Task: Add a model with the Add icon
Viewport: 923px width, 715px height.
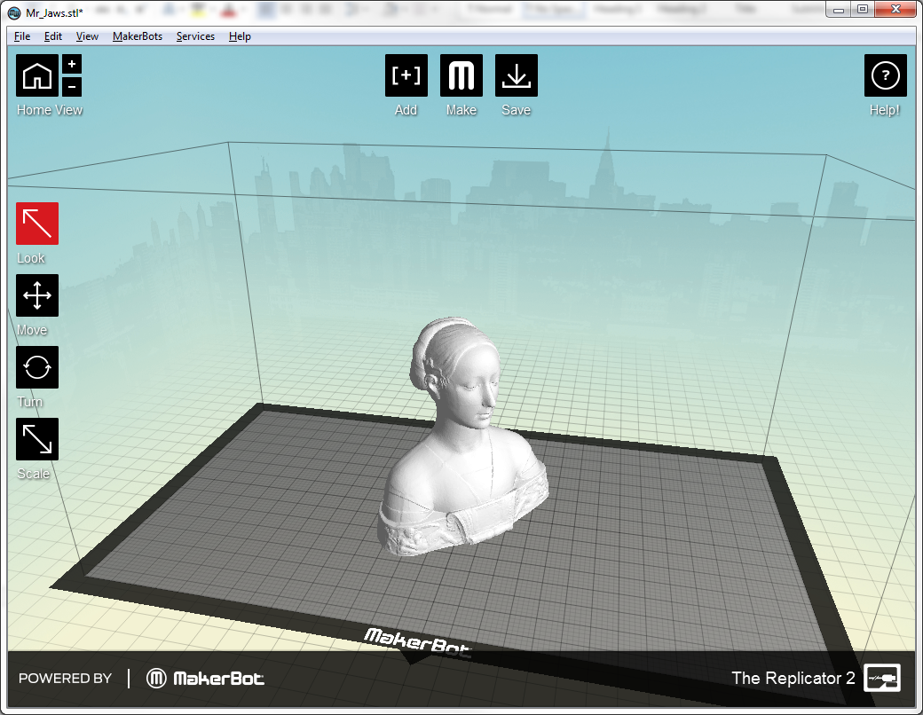Action: [x=406, y=76]
